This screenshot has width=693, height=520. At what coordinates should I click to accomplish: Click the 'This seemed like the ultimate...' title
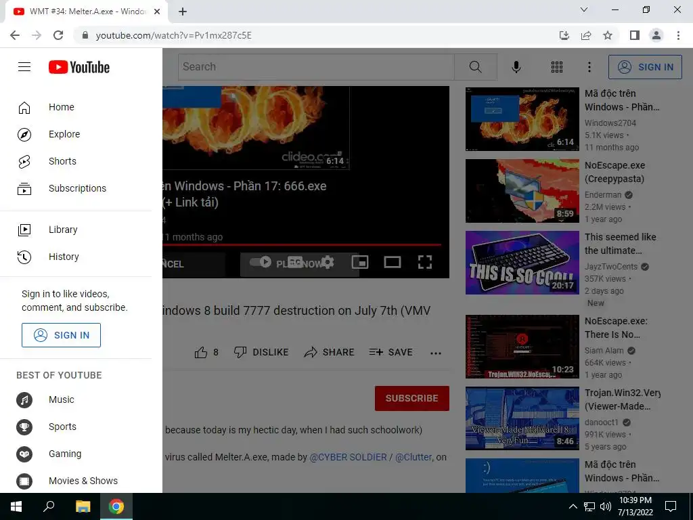620,244
